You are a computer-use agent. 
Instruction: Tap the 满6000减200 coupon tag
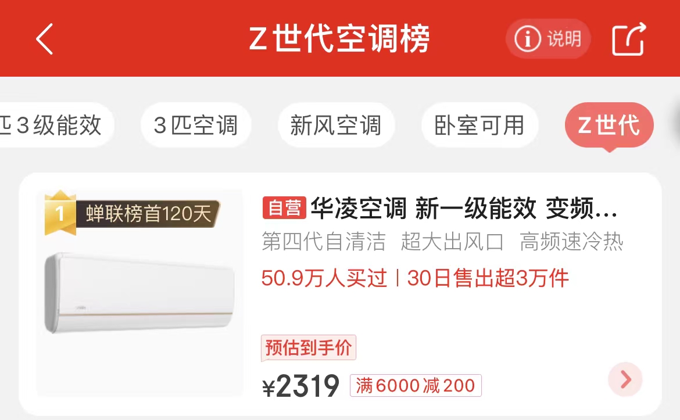(x=416, y=385)
